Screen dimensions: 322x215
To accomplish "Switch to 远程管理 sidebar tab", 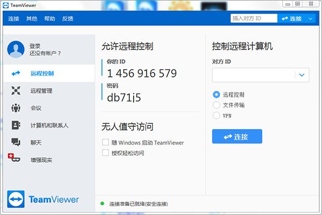I will [x=49, y=90].
